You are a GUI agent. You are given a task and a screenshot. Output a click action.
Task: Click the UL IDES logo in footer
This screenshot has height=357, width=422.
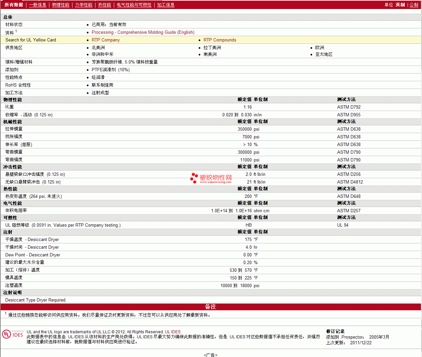click(13, 334)
